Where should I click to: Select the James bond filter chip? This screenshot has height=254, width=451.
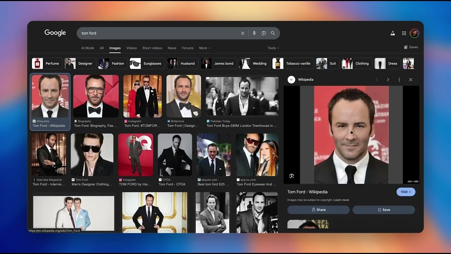point(219,64)
